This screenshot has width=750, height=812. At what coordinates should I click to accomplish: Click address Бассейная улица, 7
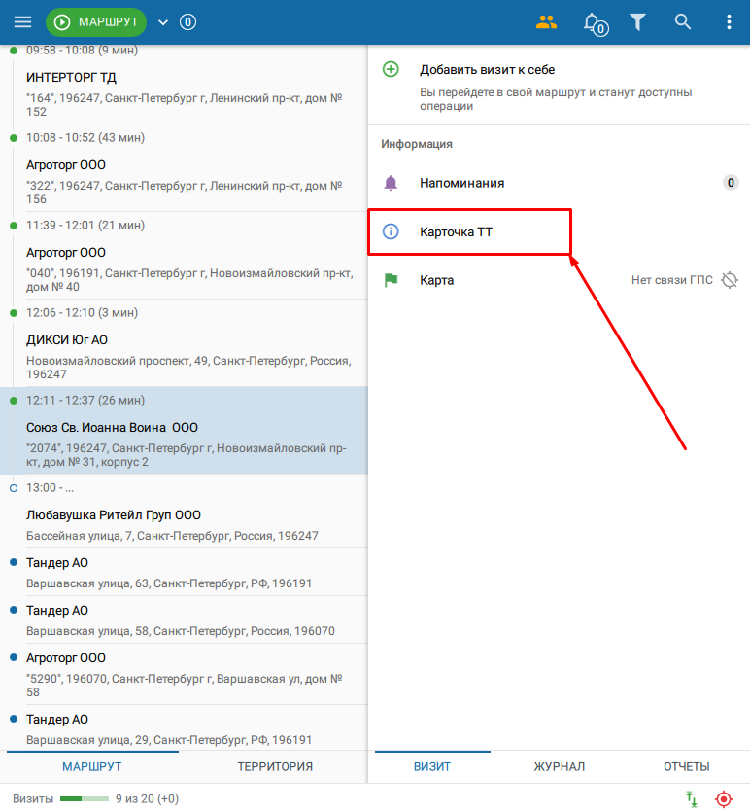172,536
